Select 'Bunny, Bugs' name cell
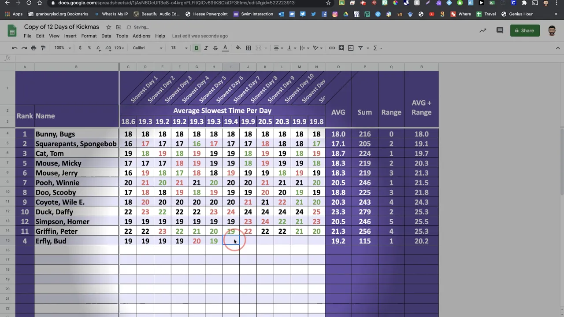 [76, 134]
